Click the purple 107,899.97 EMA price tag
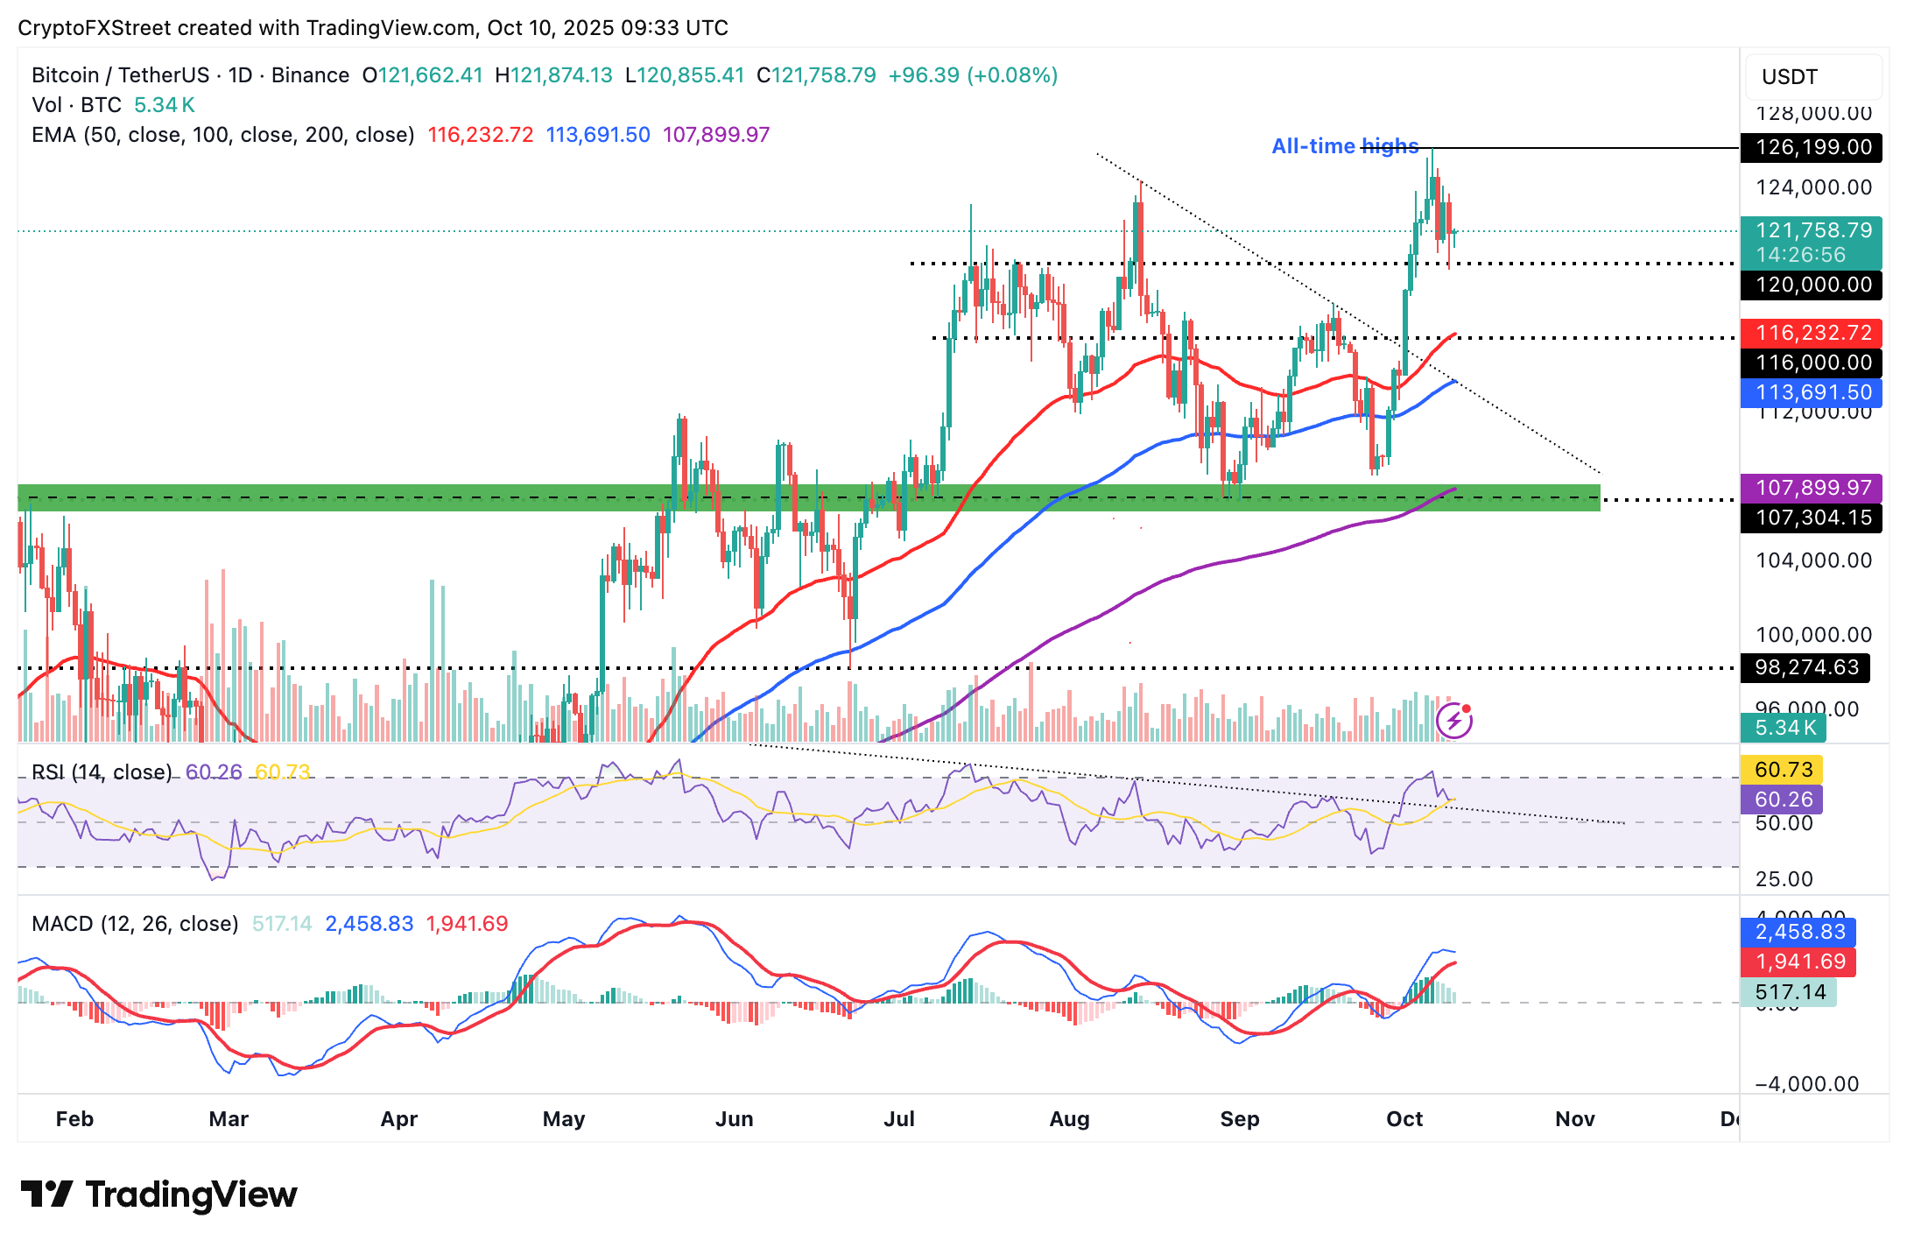Screen dimensions: 1907x1247 click(x=1809, y=488)
